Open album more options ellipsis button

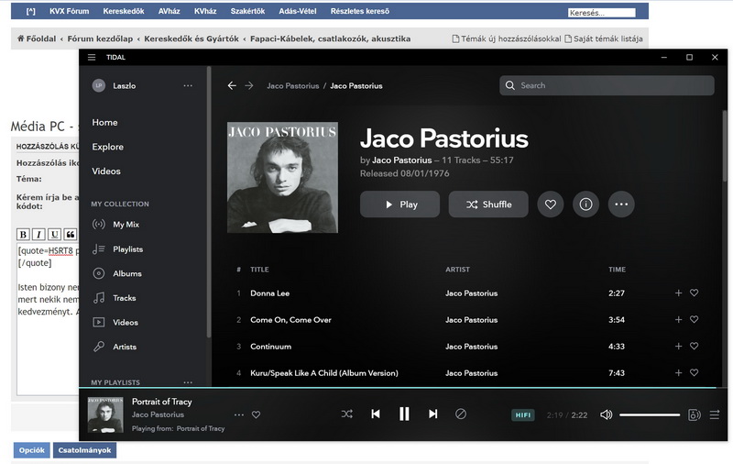click(621, 204)
